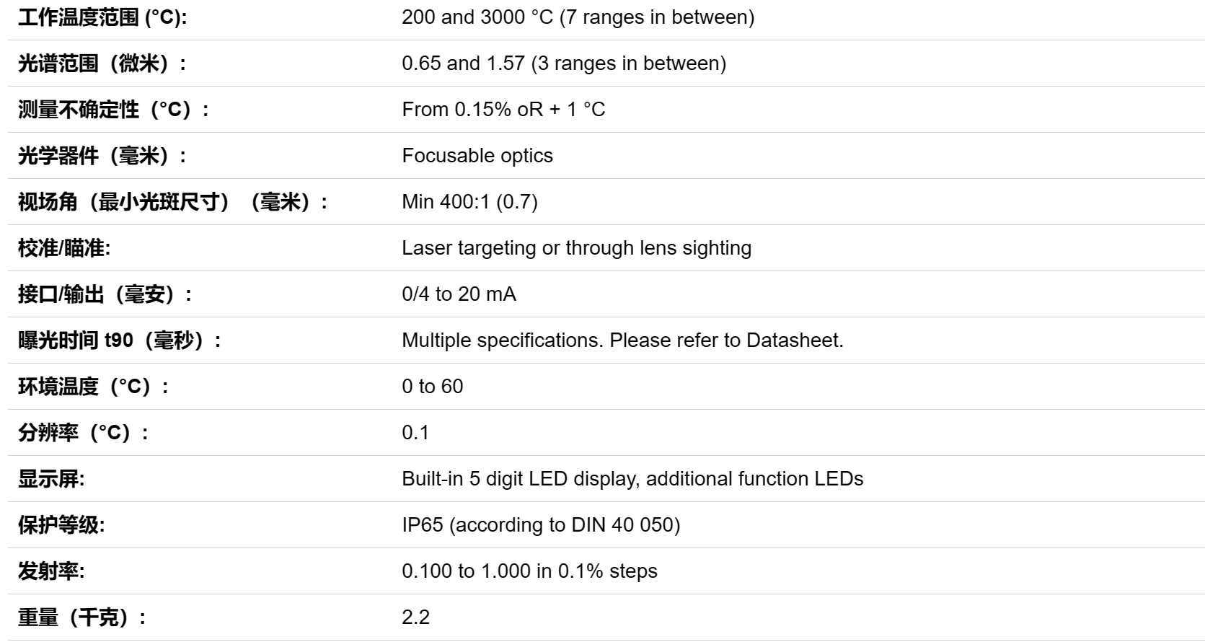Click the resolution value '0.1'
Screen dimensions: 1205x642
415,433
